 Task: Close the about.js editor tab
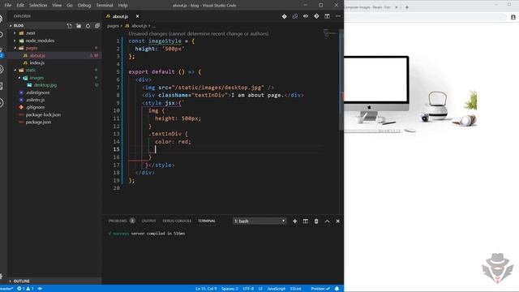point(137,16)
